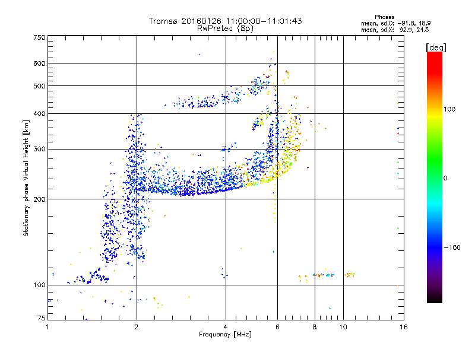Click the 'RwPretec (8p)' subtitle
Image resolution: width=475 pixels, height=356 pixels.
(x=225, y=28)
